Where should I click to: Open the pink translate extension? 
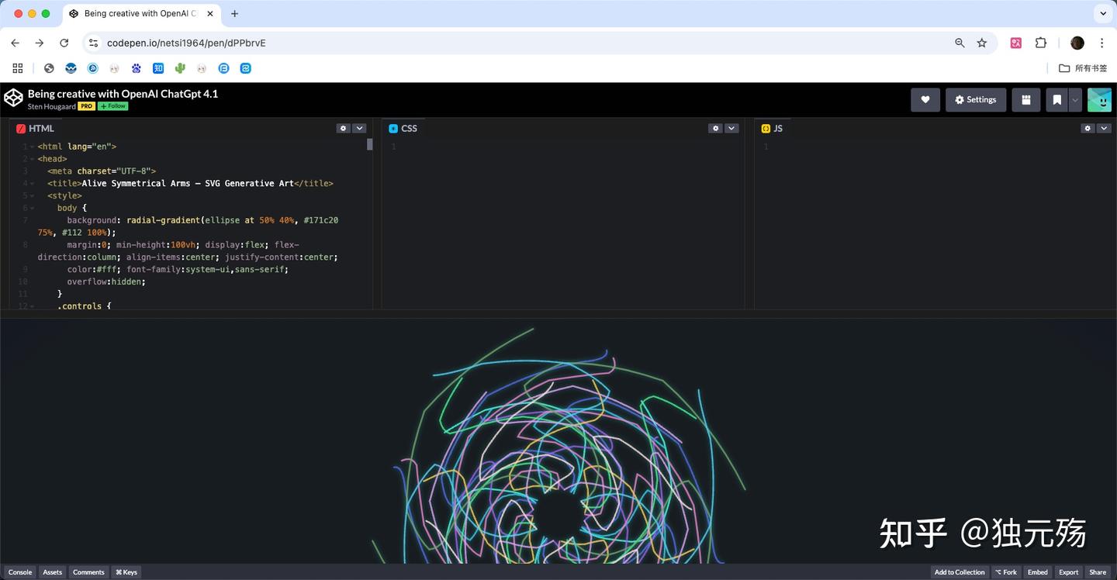tap(1016, 43)
